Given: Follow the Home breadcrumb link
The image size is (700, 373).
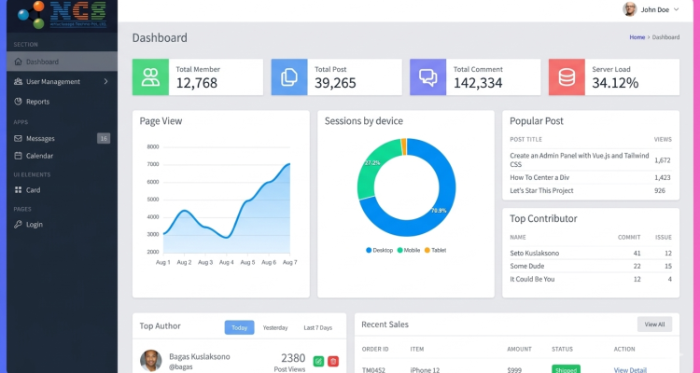Looking at the screenshot, I should (x=637, y=37).
